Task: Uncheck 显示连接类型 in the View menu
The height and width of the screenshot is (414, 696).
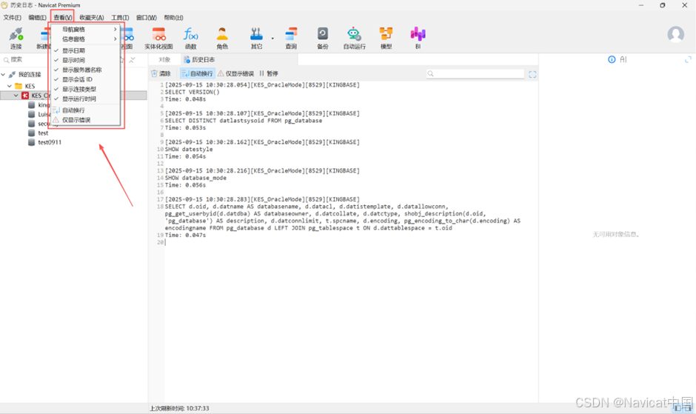Action: click(86, 90)
